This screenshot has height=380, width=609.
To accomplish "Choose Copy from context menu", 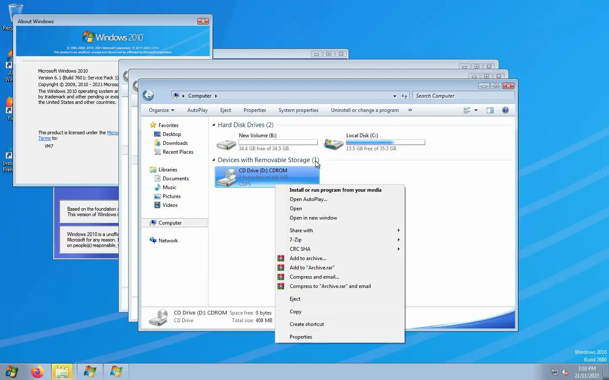I will [x=340, y=312].
